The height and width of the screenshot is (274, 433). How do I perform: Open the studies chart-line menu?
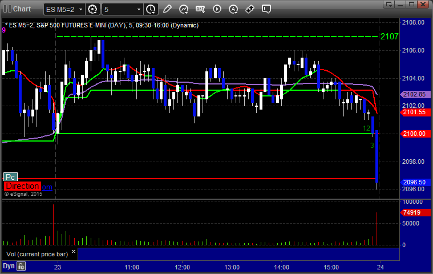184,9
